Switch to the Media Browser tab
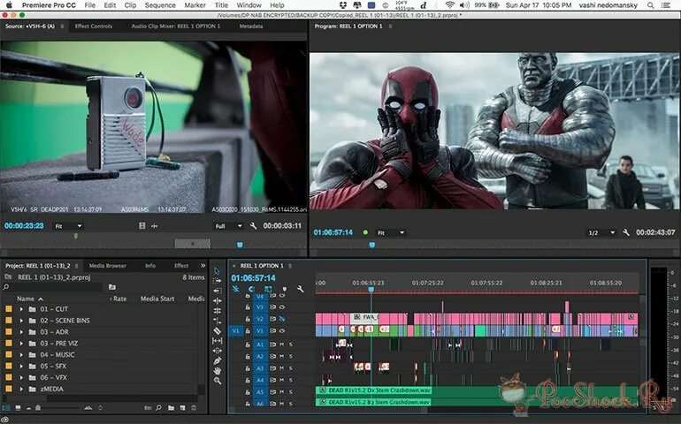 [107, 265]
